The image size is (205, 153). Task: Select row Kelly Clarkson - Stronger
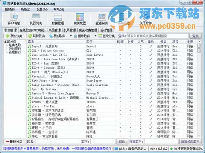click(x=112, y=85)
